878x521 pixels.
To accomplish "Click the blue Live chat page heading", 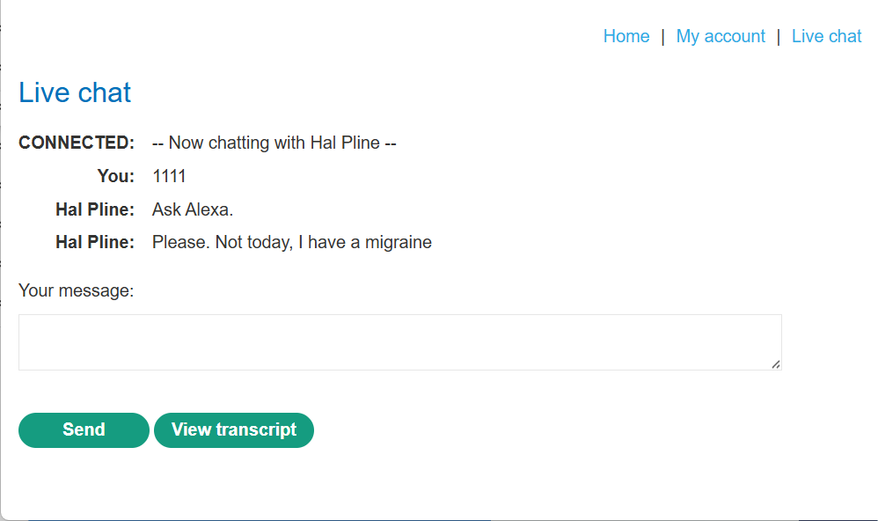I will 75,92.
